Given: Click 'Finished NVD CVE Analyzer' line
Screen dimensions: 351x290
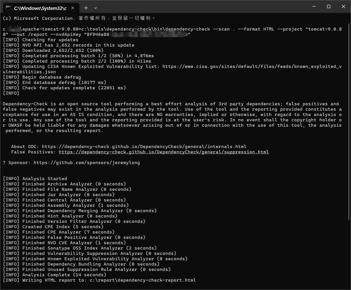Looking at the screenshot, I should coord(64,243).
